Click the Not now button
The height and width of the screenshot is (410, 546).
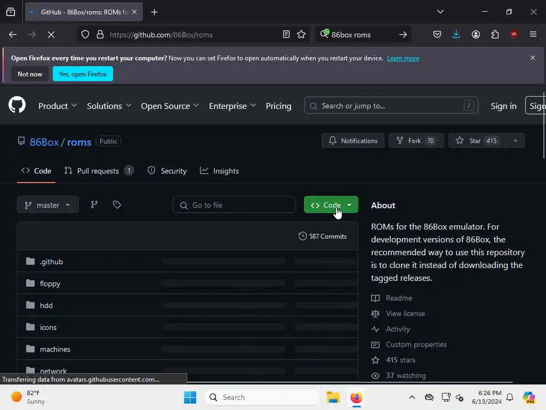click(x=30, y=74)
